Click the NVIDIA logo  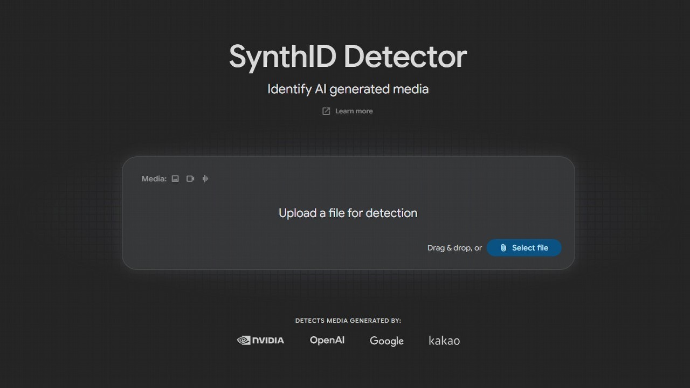pos(260,340)
